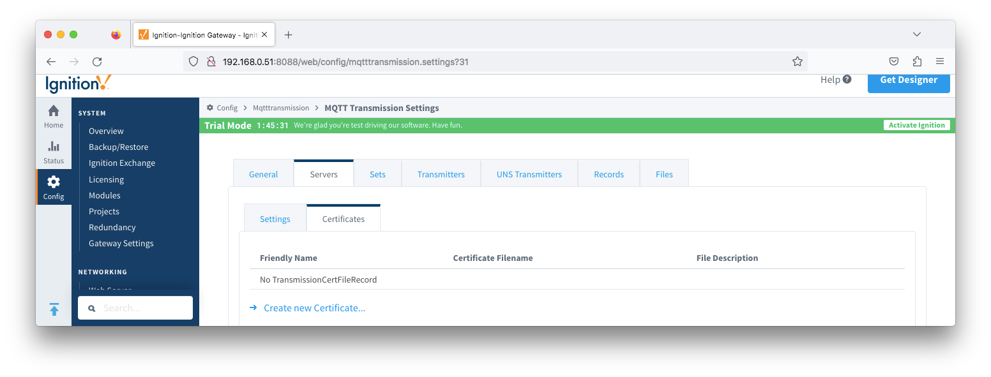Click the sidebar Search input field

click(135, 308)
